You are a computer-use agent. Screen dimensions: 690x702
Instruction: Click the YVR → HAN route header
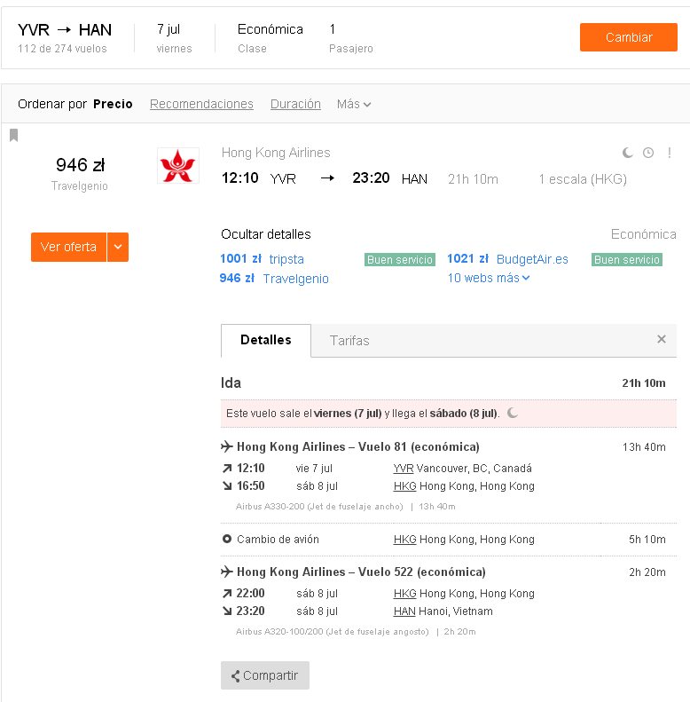(65, 30)
